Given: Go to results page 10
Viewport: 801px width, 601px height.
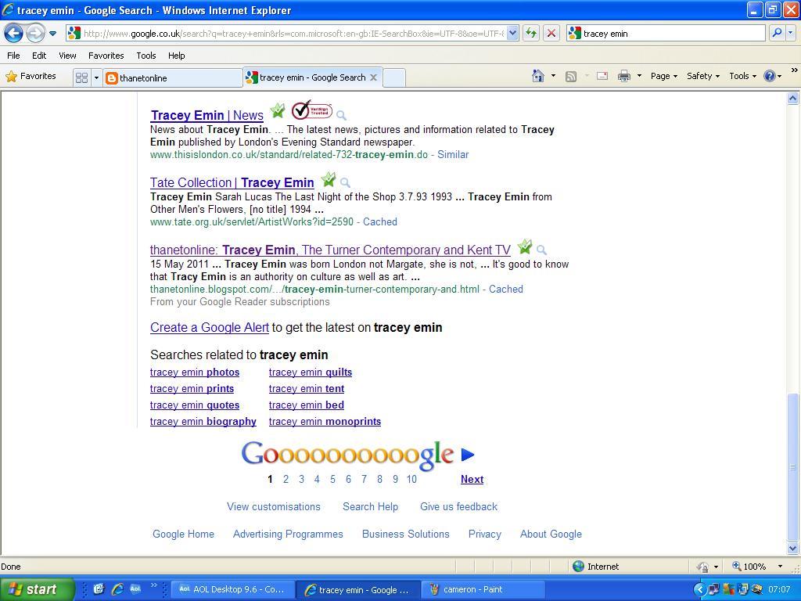Looking at the screenshot, I should [411, 480].
